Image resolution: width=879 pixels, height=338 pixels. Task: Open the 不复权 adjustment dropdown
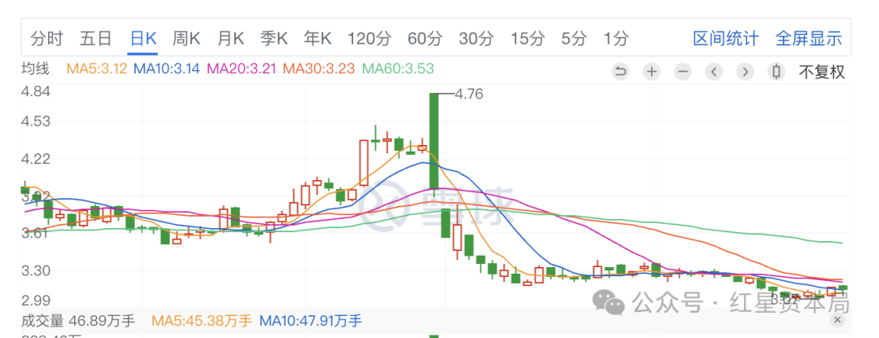coord(820,72)
